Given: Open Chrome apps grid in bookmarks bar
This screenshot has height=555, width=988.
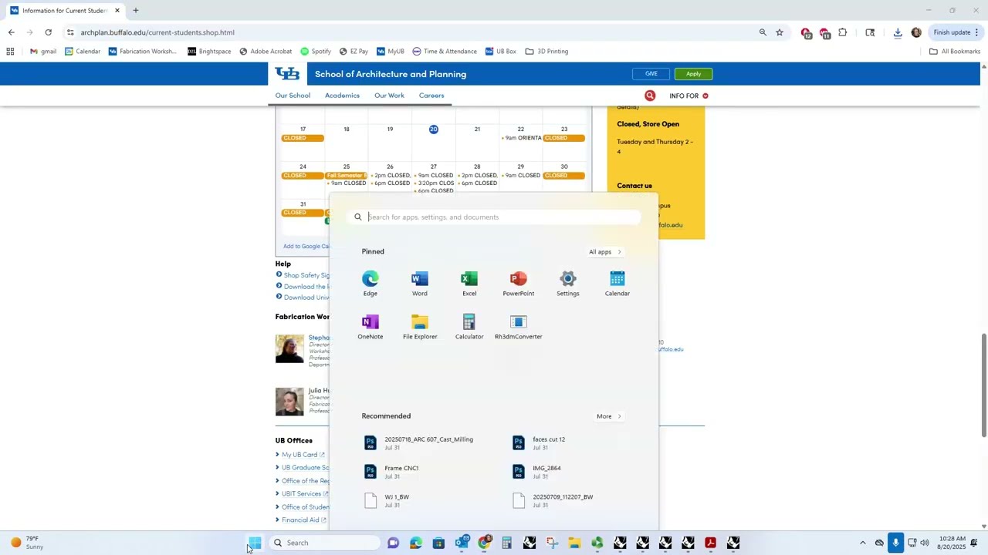Looking at the screenshot, I should (x=10, y=52).
